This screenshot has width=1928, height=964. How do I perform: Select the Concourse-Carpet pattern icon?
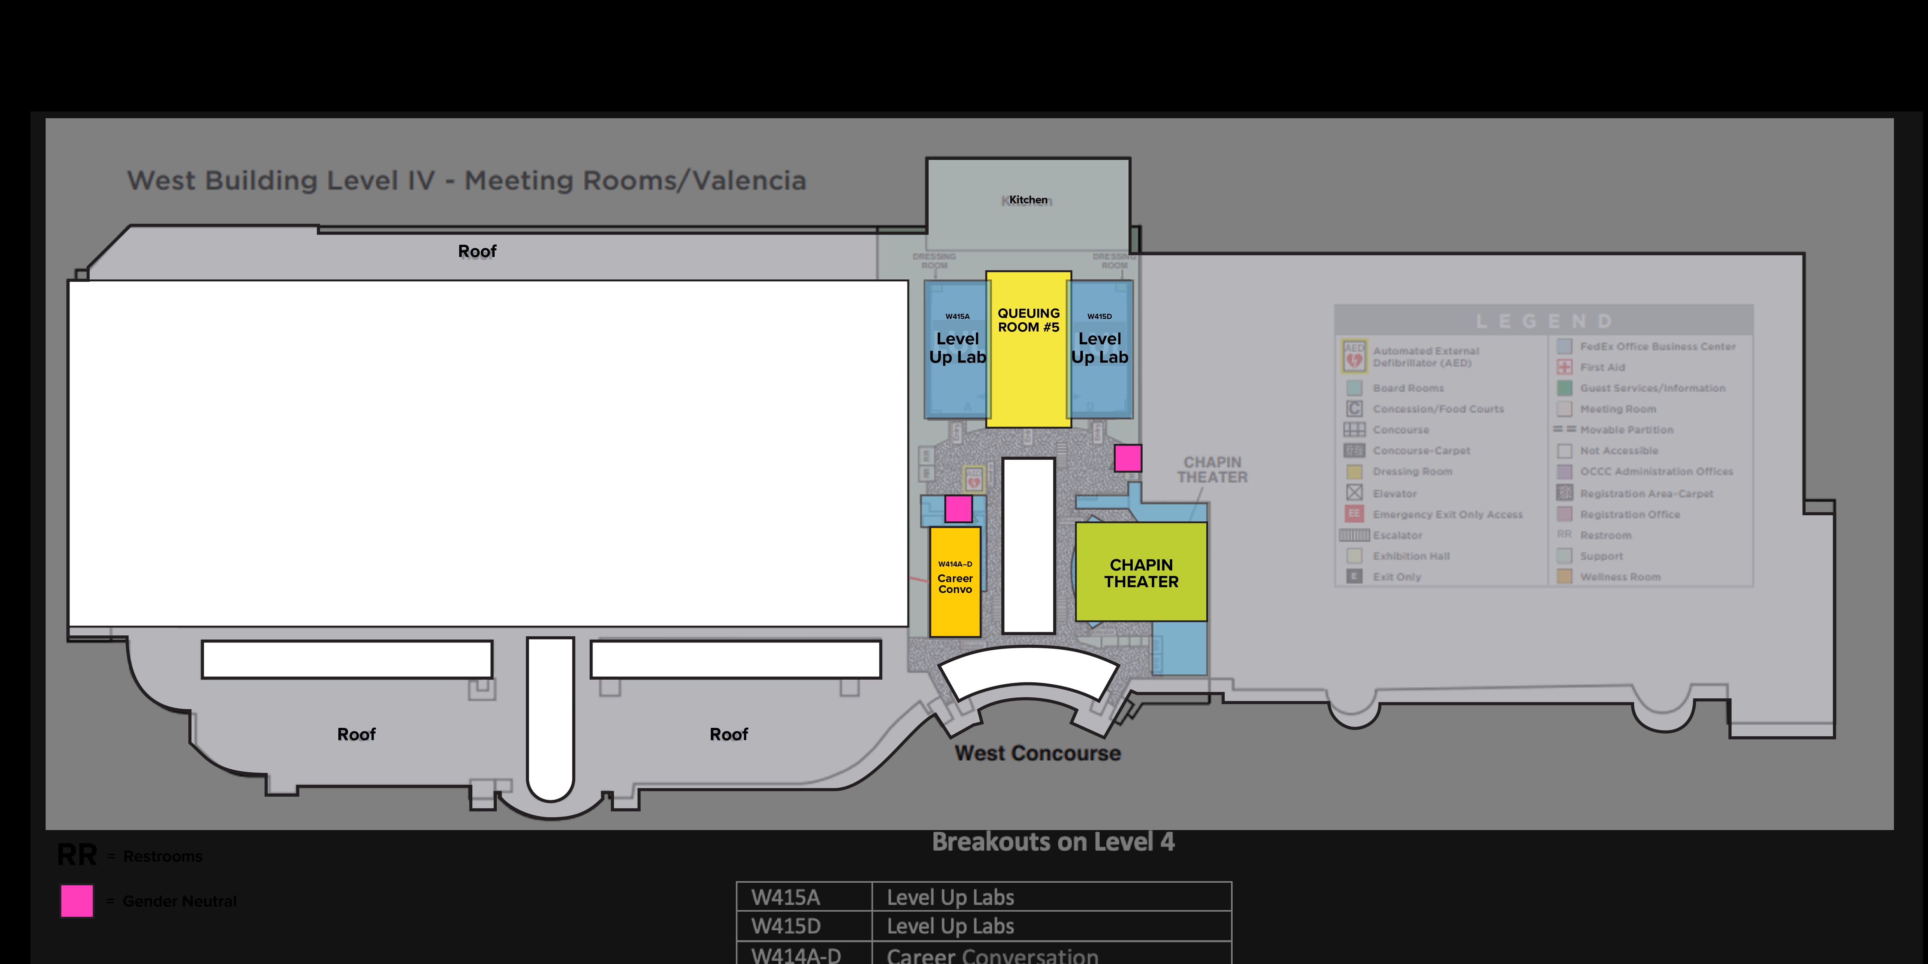click(1354, 451)
